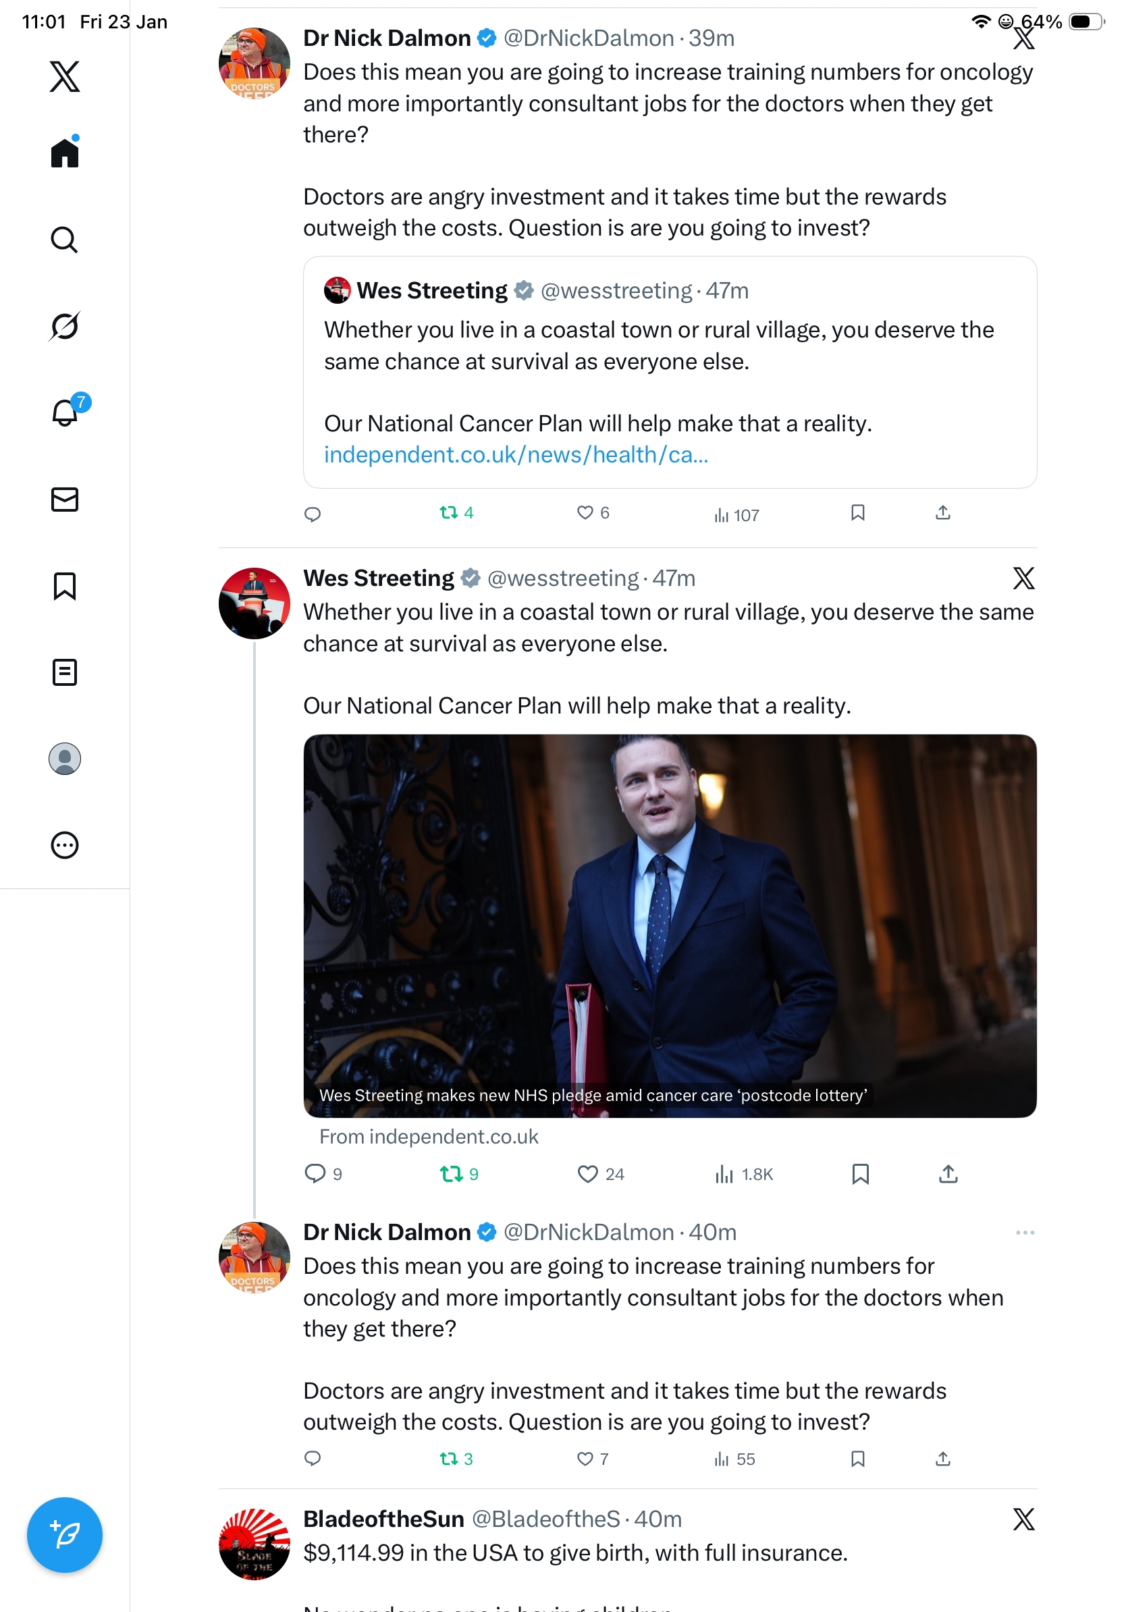Open the notifications bell

[65, 412]
